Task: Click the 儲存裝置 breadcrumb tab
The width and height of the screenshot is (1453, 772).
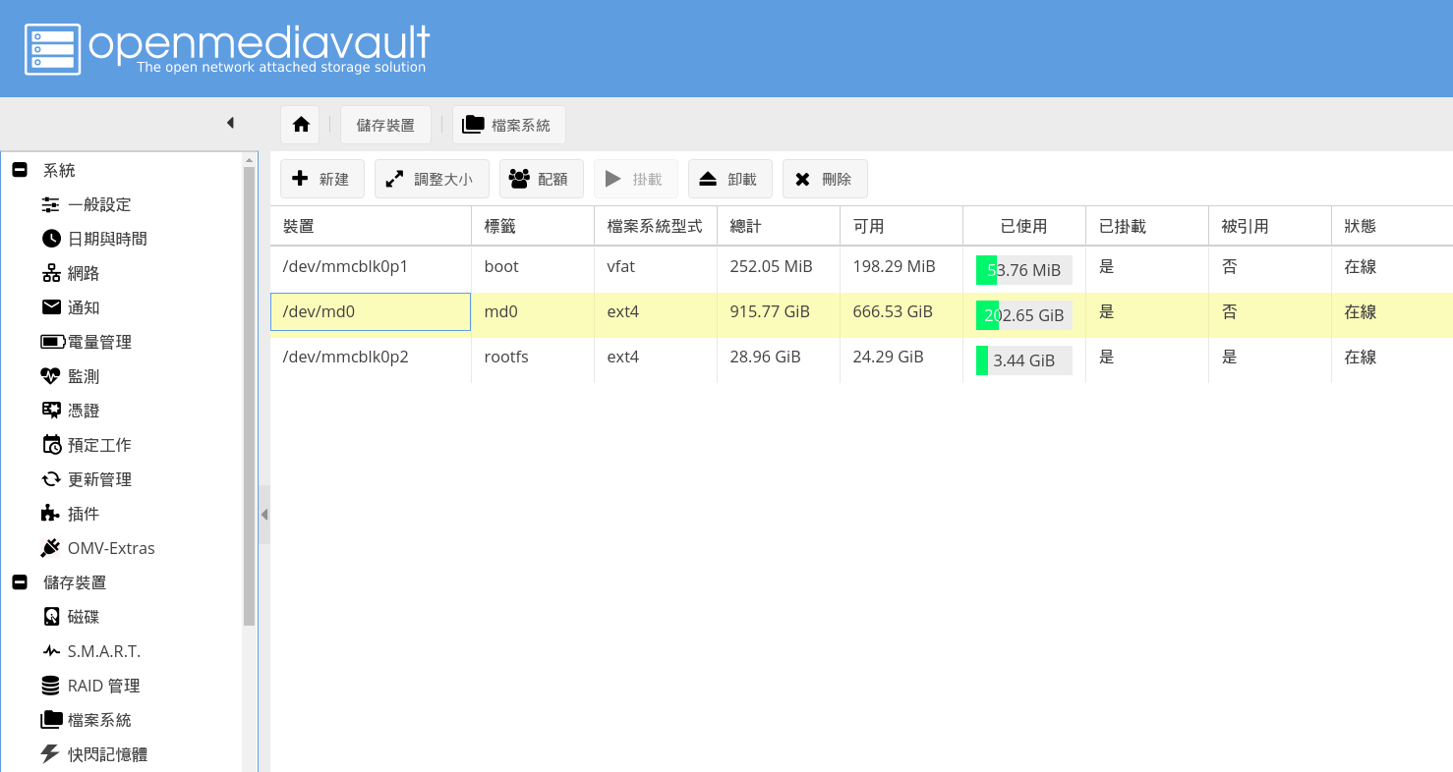Action: click(385, 125)
